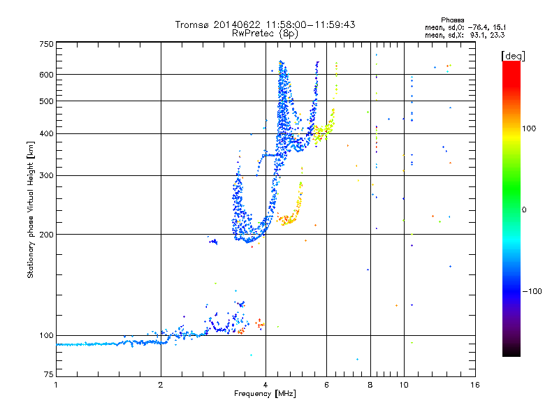
Task: Click the colorbar tick label '-100'
Action: (532, 291)
